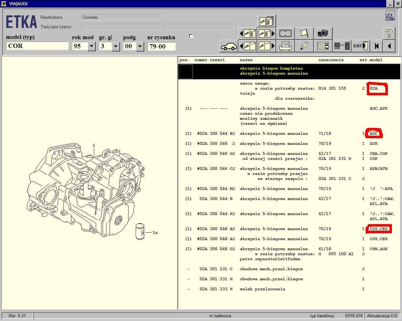Click model code CHN,AGK
The height and width of the screenshot is (321, 402).
pyautogui.click(x=378, y=249)
